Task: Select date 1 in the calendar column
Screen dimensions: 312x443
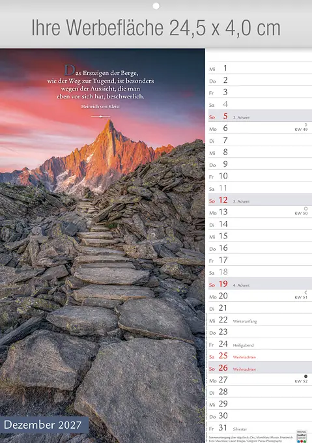Action: pos(225,68)
